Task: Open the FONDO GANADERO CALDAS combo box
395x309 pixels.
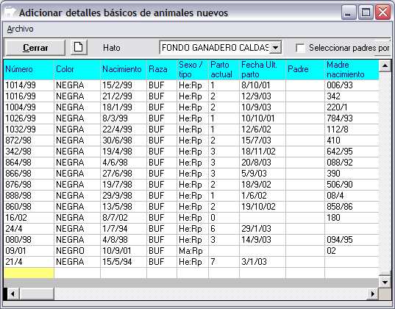Action: click(221, 47)
